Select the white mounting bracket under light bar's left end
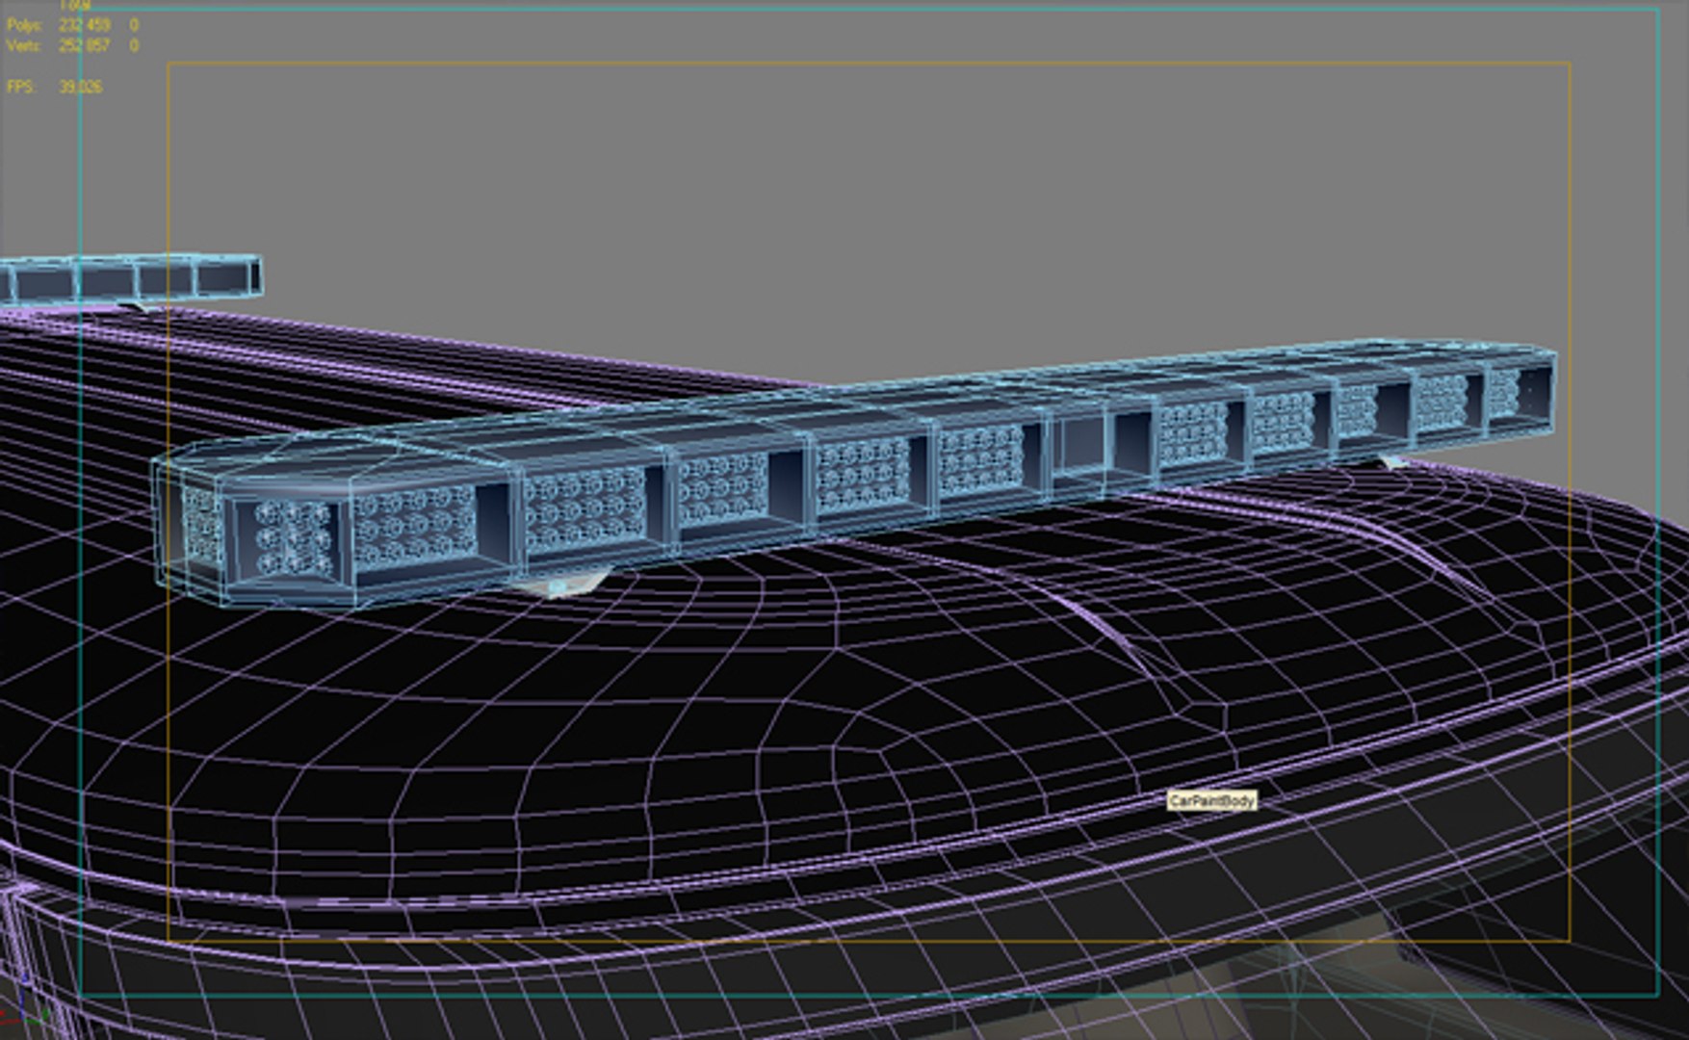 point(557,584)
